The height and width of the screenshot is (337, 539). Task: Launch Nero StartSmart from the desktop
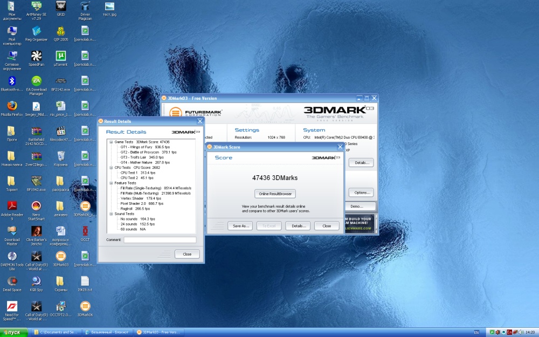coord(36,210)
